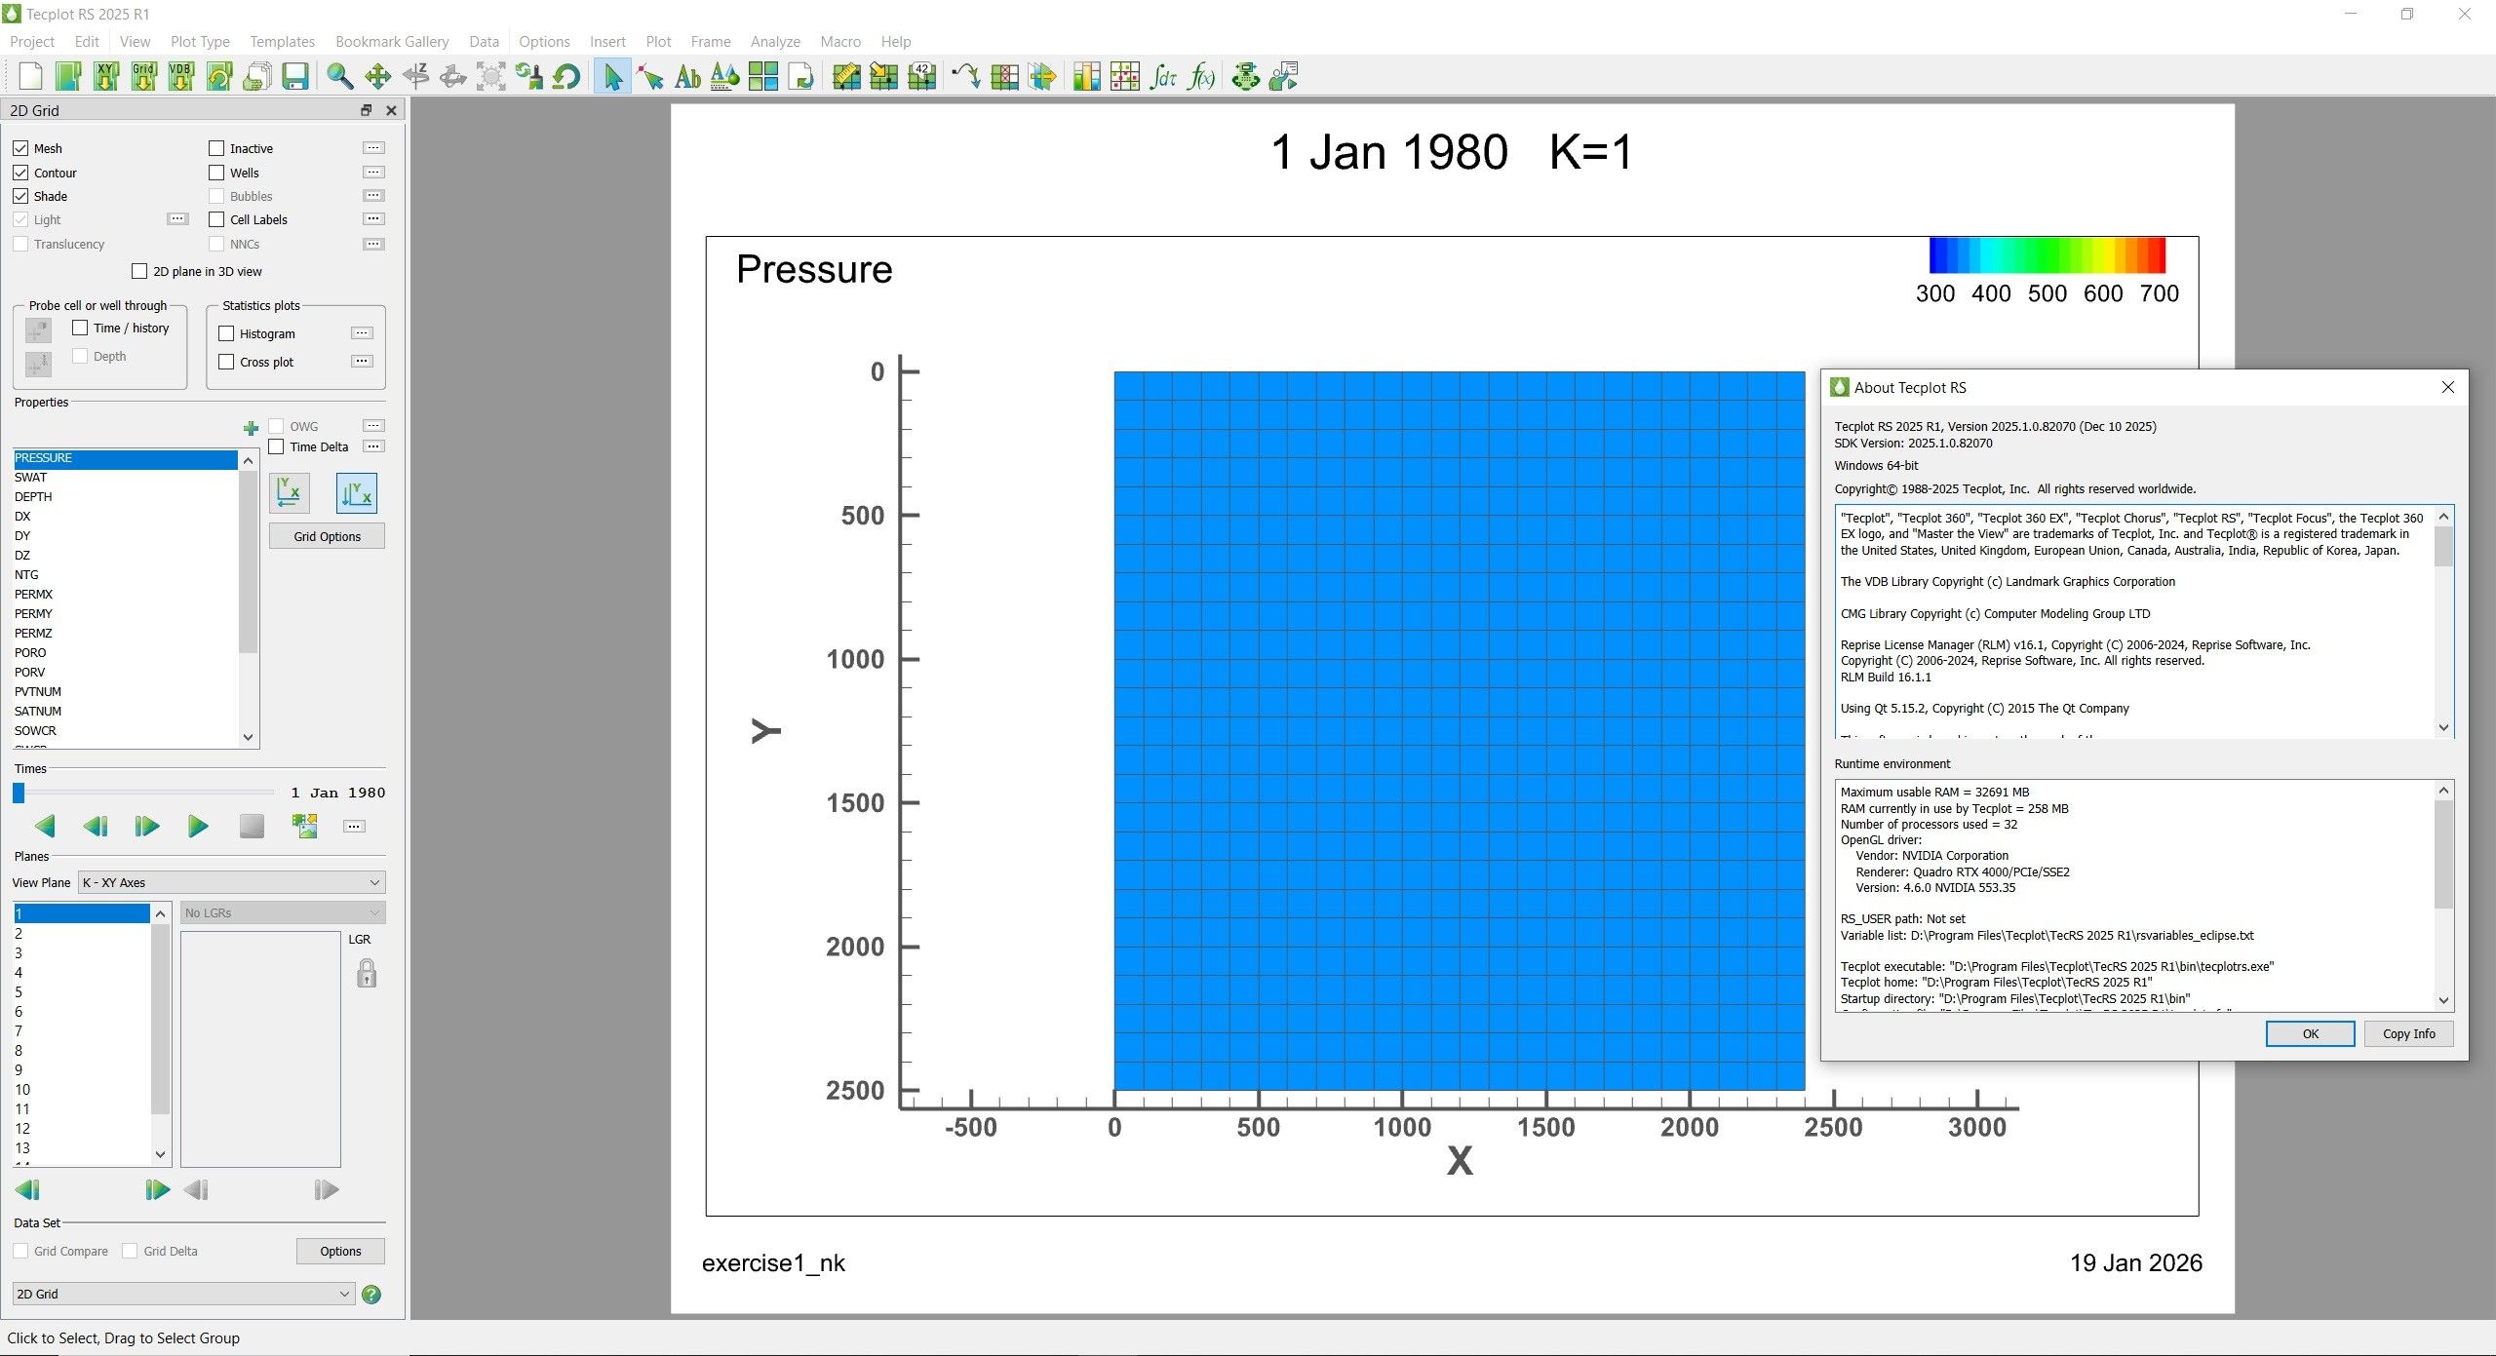Open the No LGRs dropdown
The image size is (2496, 1356).
282,912
